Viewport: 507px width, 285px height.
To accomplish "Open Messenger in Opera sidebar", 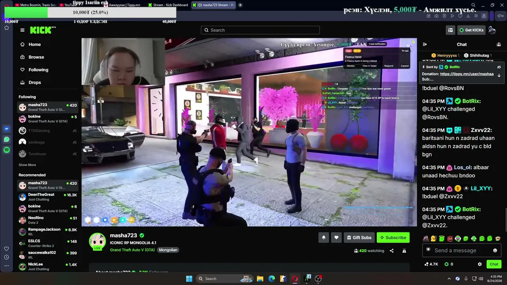I will click(x=7, y=129).
